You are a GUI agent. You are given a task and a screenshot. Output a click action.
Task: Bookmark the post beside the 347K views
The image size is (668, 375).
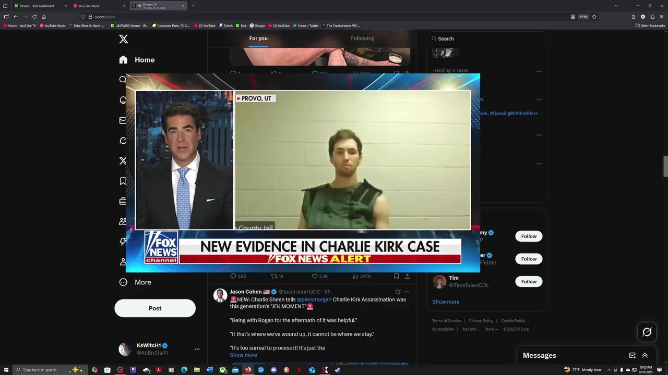coord(397,276)
